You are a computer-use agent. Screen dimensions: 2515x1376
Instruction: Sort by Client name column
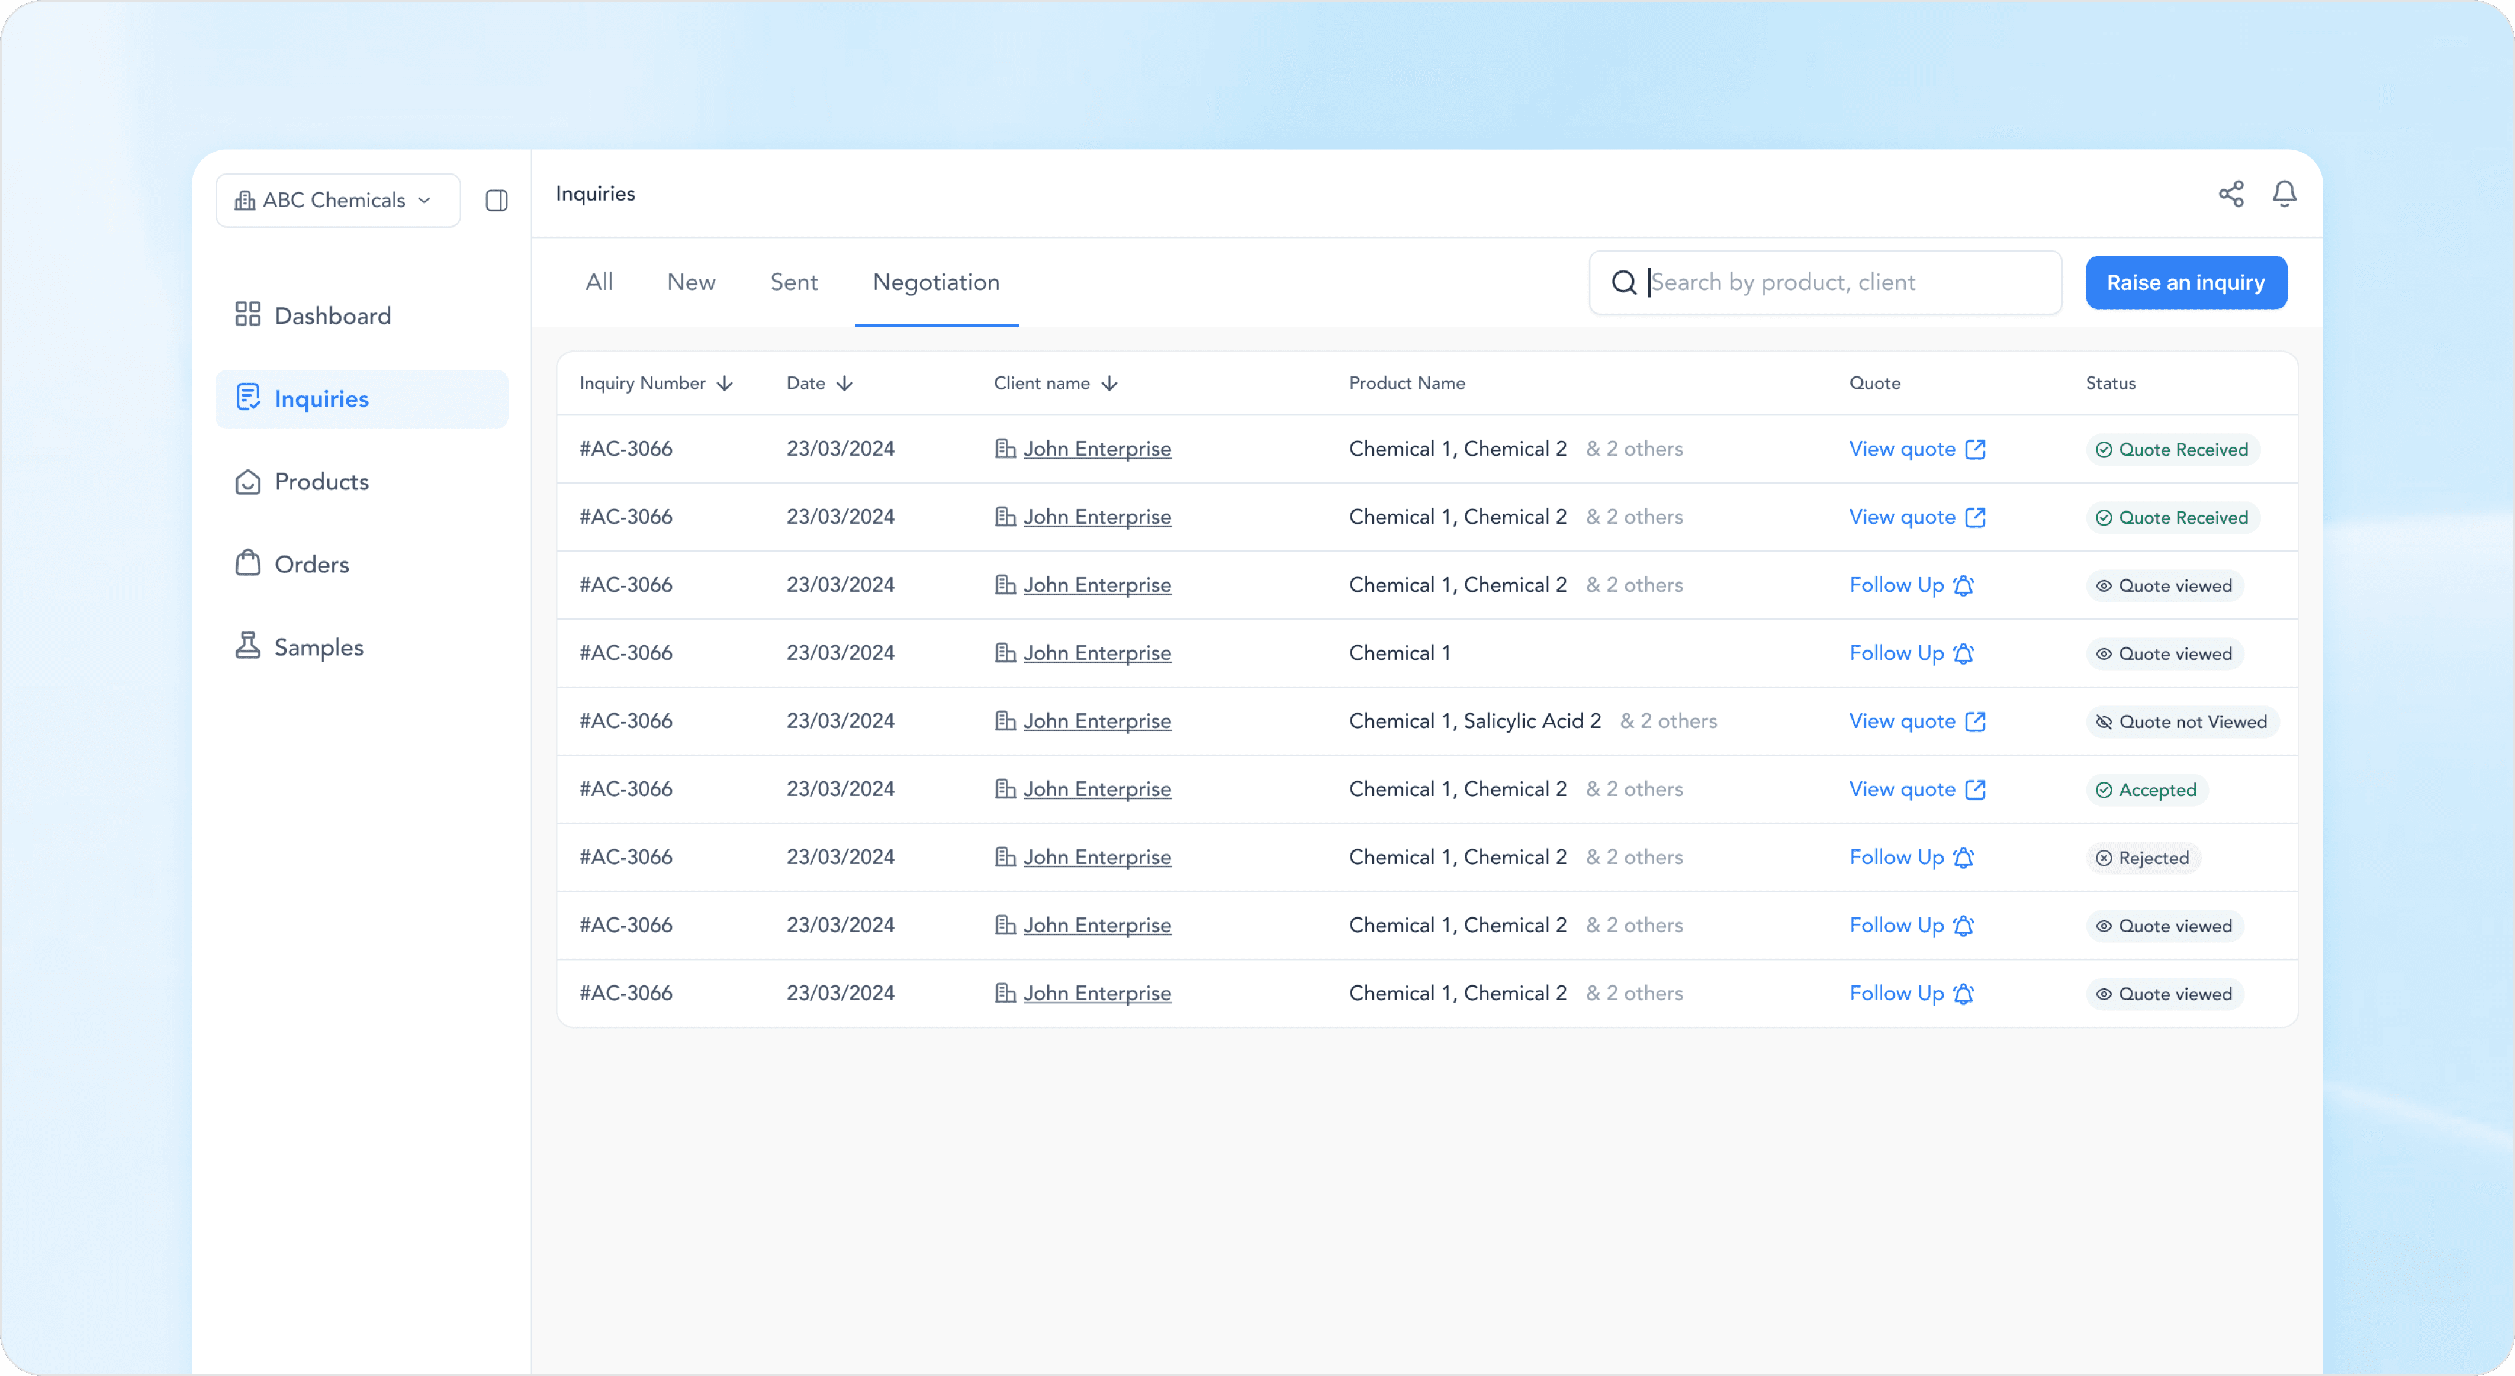(x=1109, y=384)
